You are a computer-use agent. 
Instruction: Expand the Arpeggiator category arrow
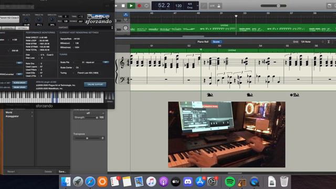pos(32,116)
